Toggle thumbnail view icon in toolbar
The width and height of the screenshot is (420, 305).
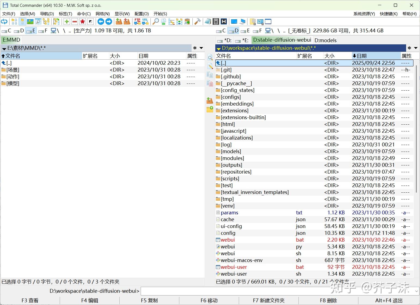coord(30,22)
